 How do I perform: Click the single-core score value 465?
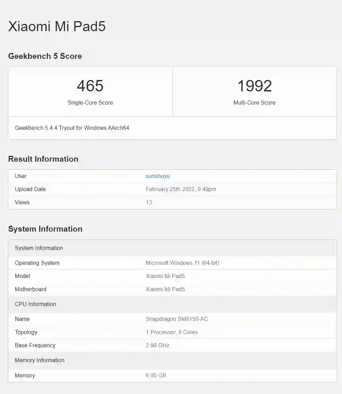point(90,86)
